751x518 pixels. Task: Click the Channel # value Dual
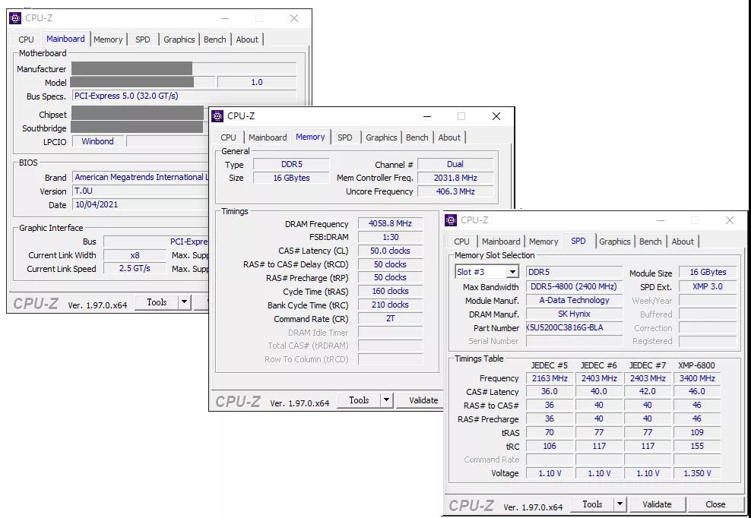(x=455, y=164)
